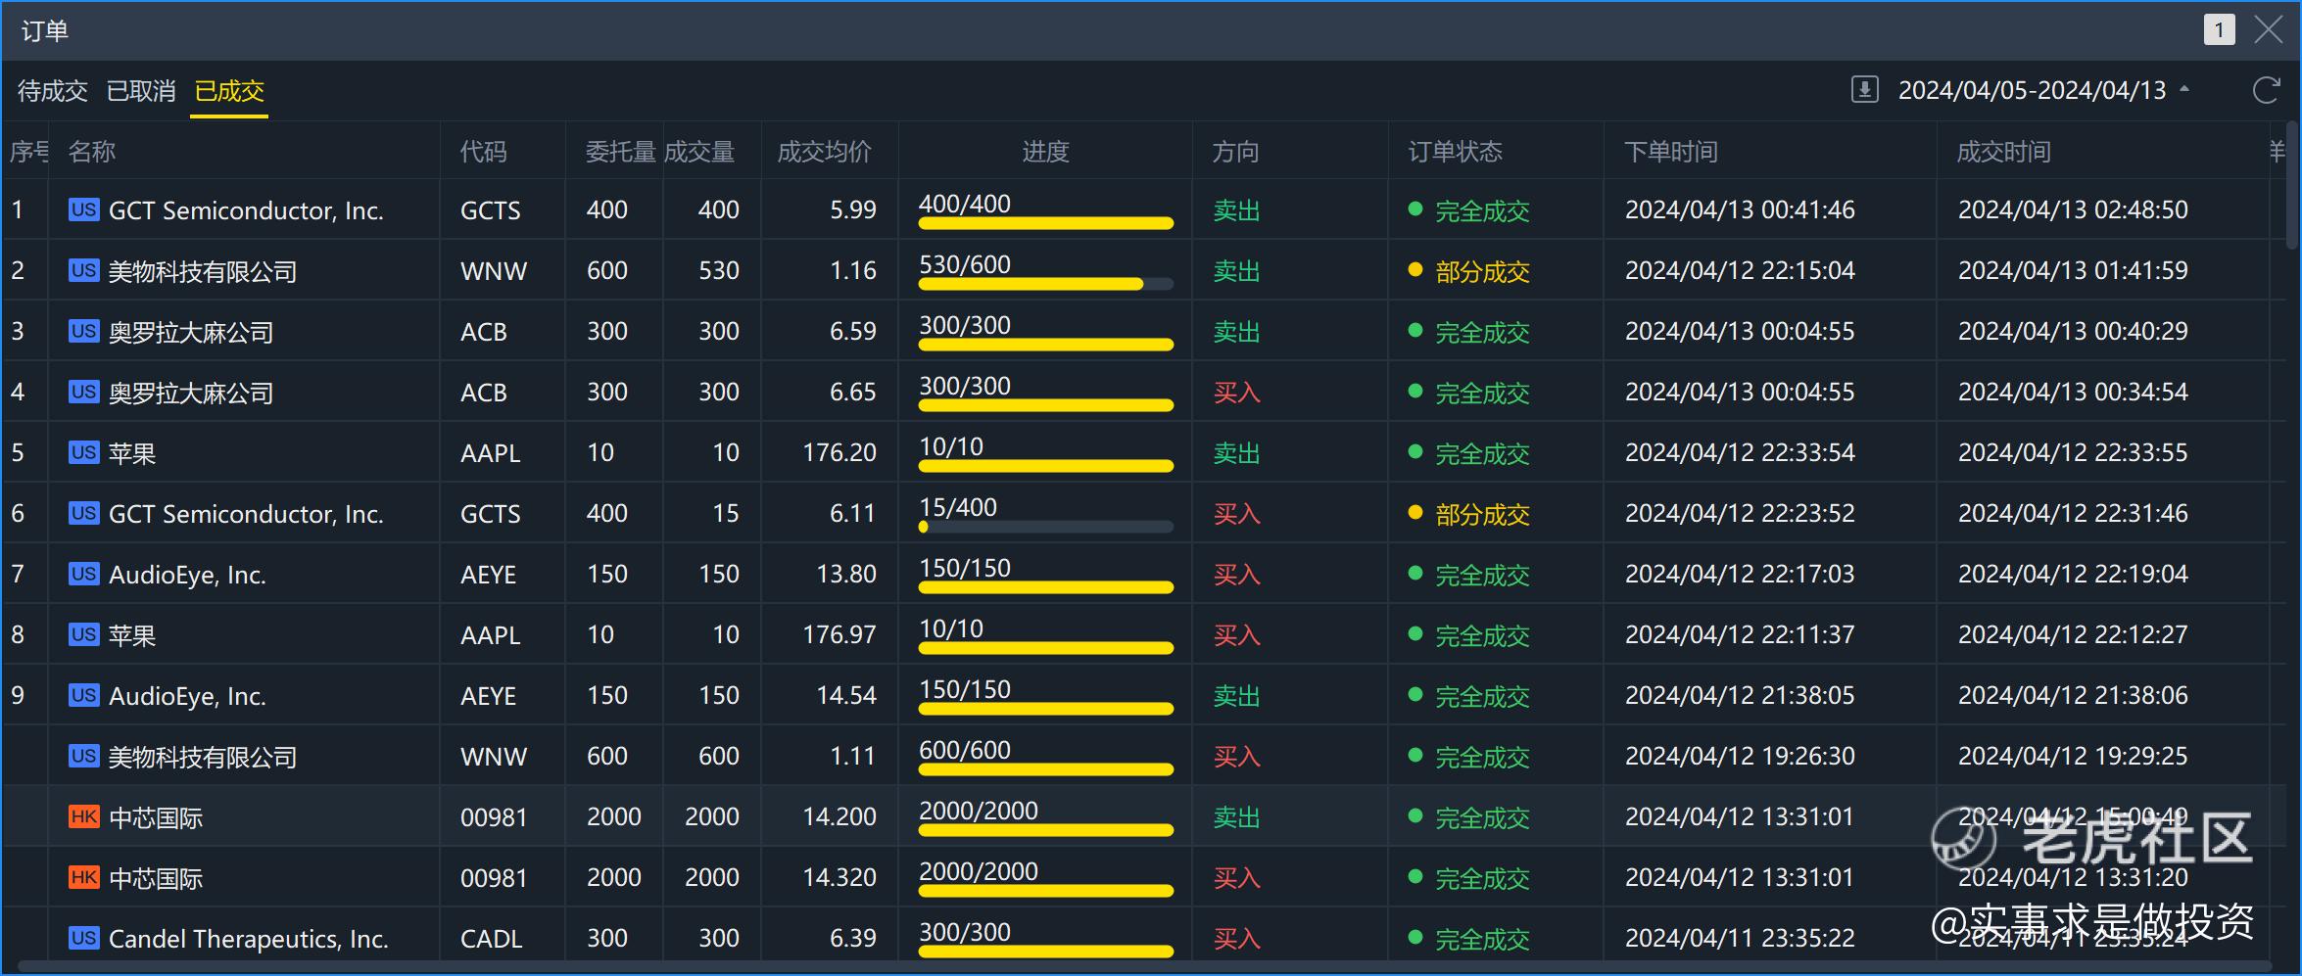Image resolution: width=2302 pixels, height=976 pixels.
Task: Click fill time 2024/04/13 02:48:50
Action: click(x=2073, y=209)
